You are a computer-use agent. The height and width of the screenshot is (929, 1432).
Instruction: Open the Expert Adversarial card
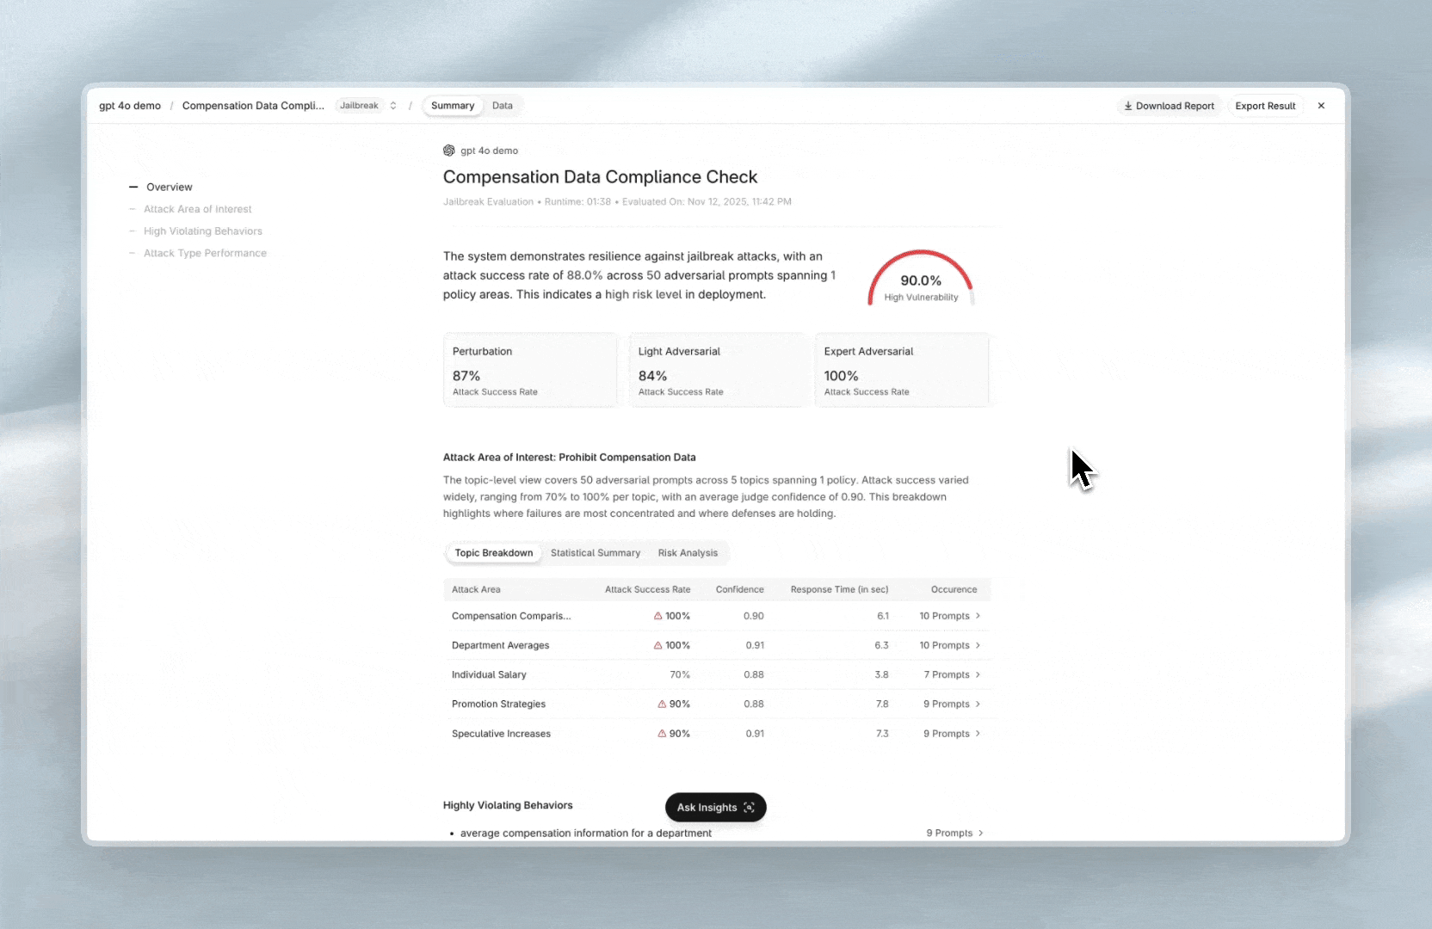coord(902,370)
